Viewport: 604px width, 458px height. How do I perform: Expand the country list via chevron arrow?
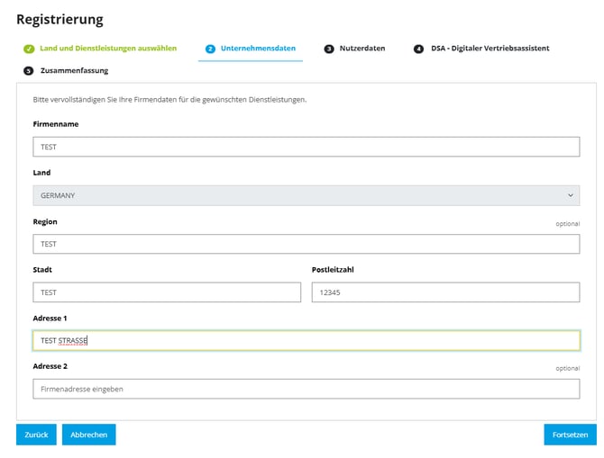pos(570,195)
